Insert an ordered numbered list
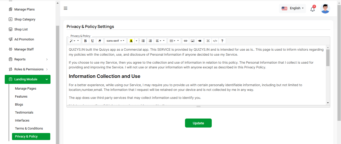Screen dimensions: 341x144 click(x=150, y=41)
